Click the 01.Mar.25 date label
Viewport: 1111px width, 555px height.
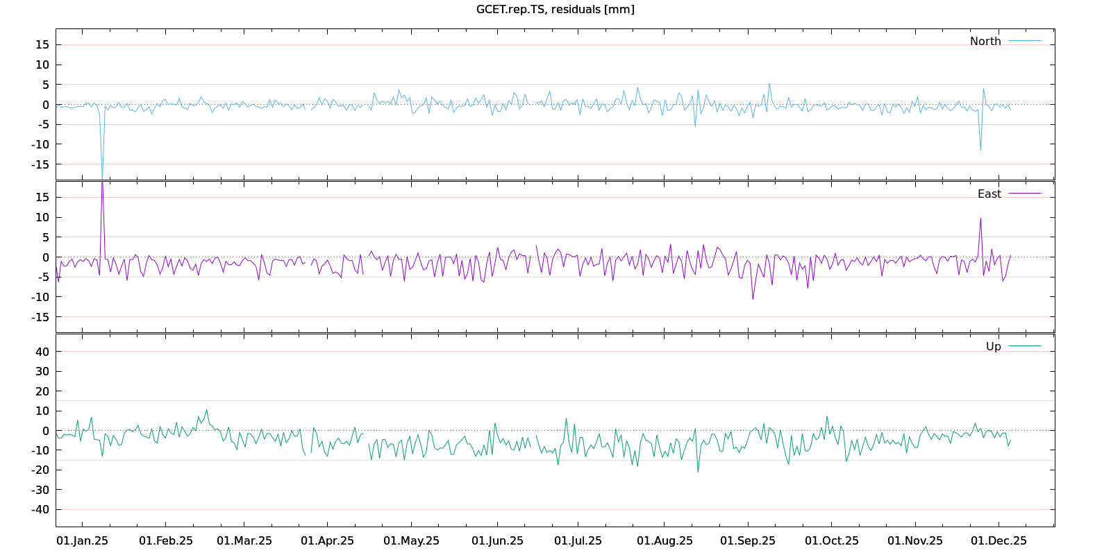(244, 540)
